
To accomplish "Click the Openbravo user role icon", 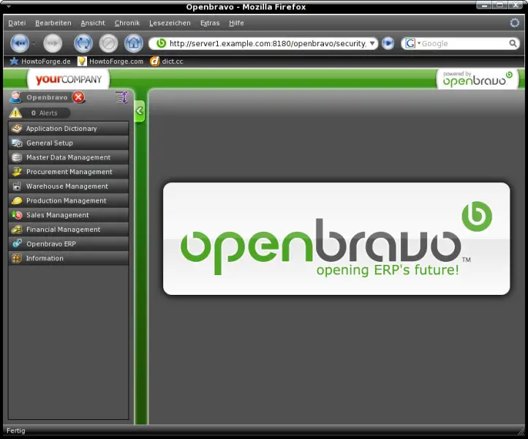I will [x=15, y=97].
